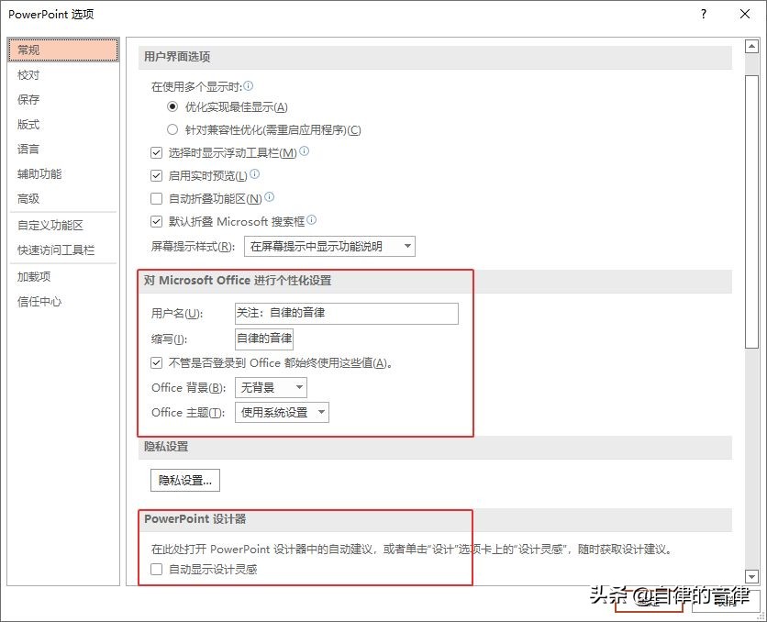767x622 pixels.
Task: Enable 自动显示设计灵感 checkbox
Action: [x=156, y=569]
